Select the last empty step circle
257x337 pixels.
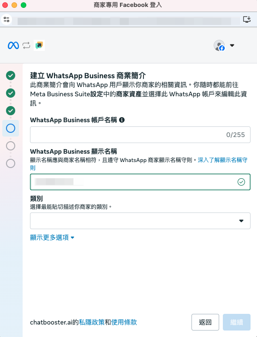point(11,163)
